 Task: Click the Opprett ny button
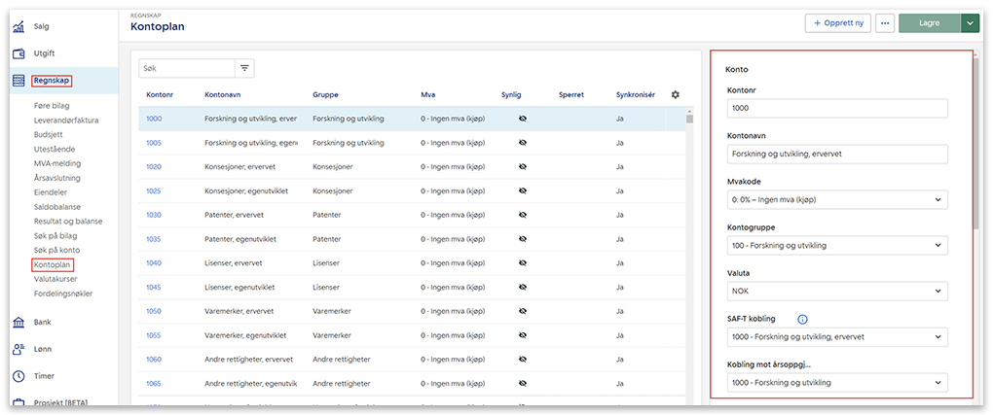point(837,22)
